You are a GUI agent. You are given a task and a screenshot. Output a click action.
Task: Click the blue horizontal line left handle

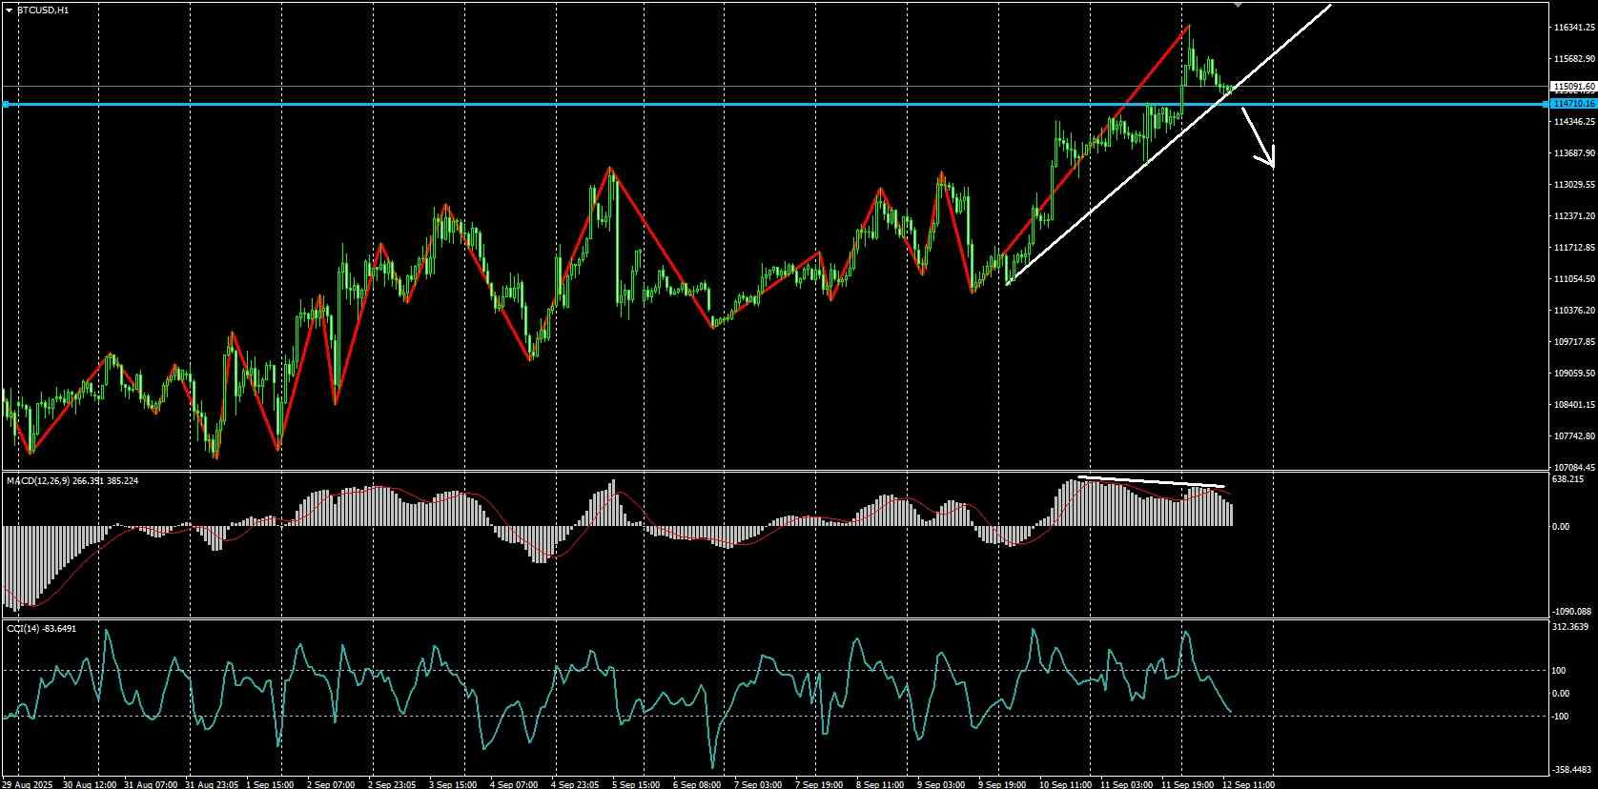(x=5, y=104)
